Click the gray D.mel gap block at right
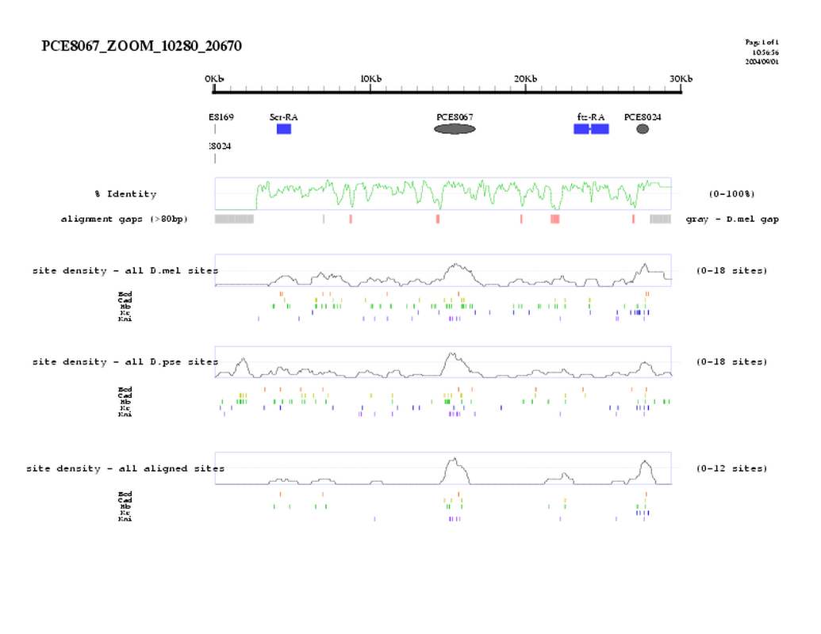This screenshot has height=634, width=821. click(660, 219)
